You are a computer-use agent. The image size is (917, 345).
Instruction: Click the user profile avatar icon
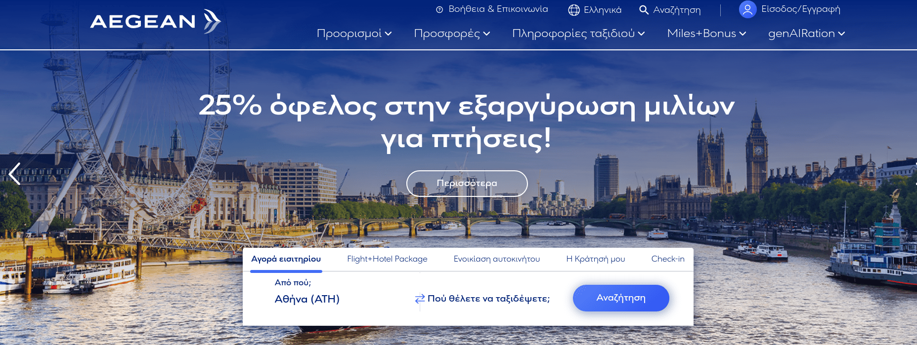coord(747,9)
